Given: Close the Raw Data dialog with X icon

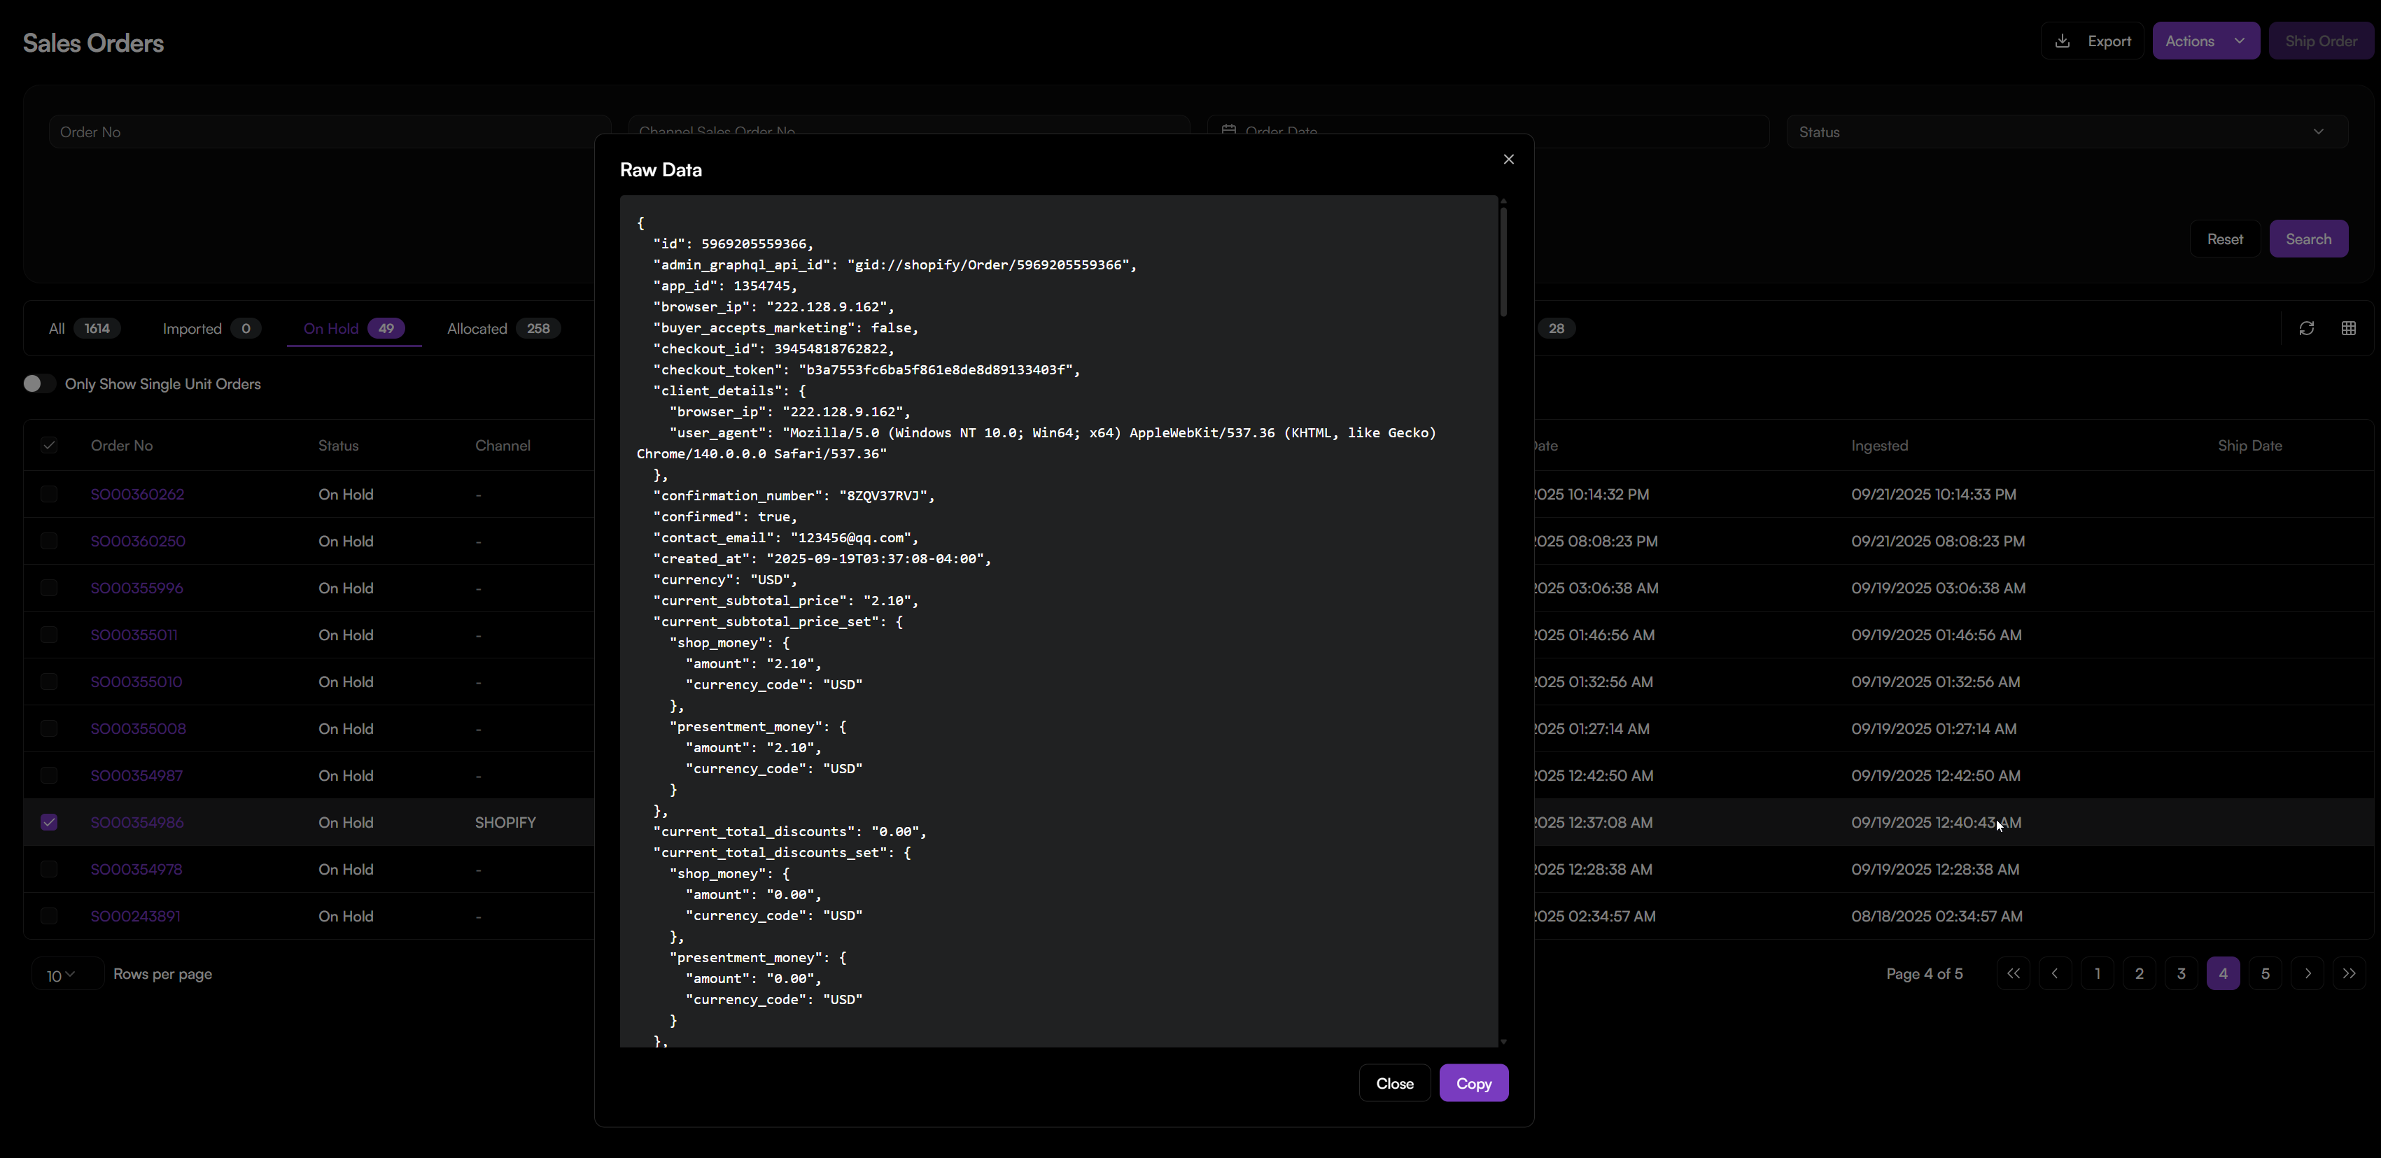Looking at the screenshot, I should [1508, 159].
